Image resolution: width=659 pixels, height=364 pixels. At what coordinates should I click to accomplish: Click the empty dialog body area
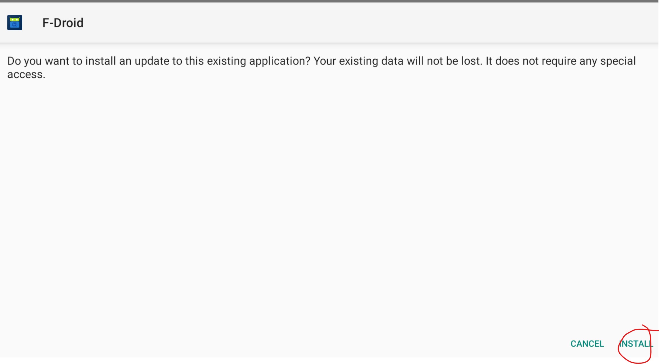329,200
